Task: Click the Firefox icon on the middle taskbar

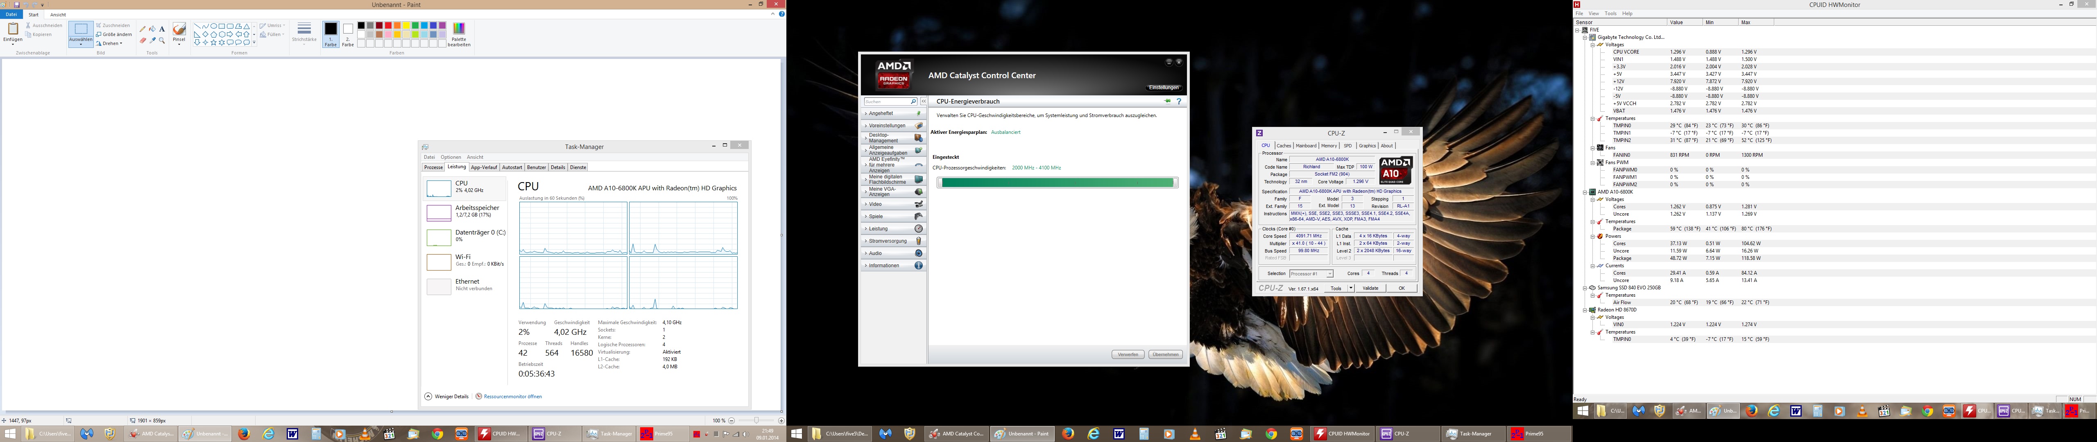Action: click(x=1068, y=434)
